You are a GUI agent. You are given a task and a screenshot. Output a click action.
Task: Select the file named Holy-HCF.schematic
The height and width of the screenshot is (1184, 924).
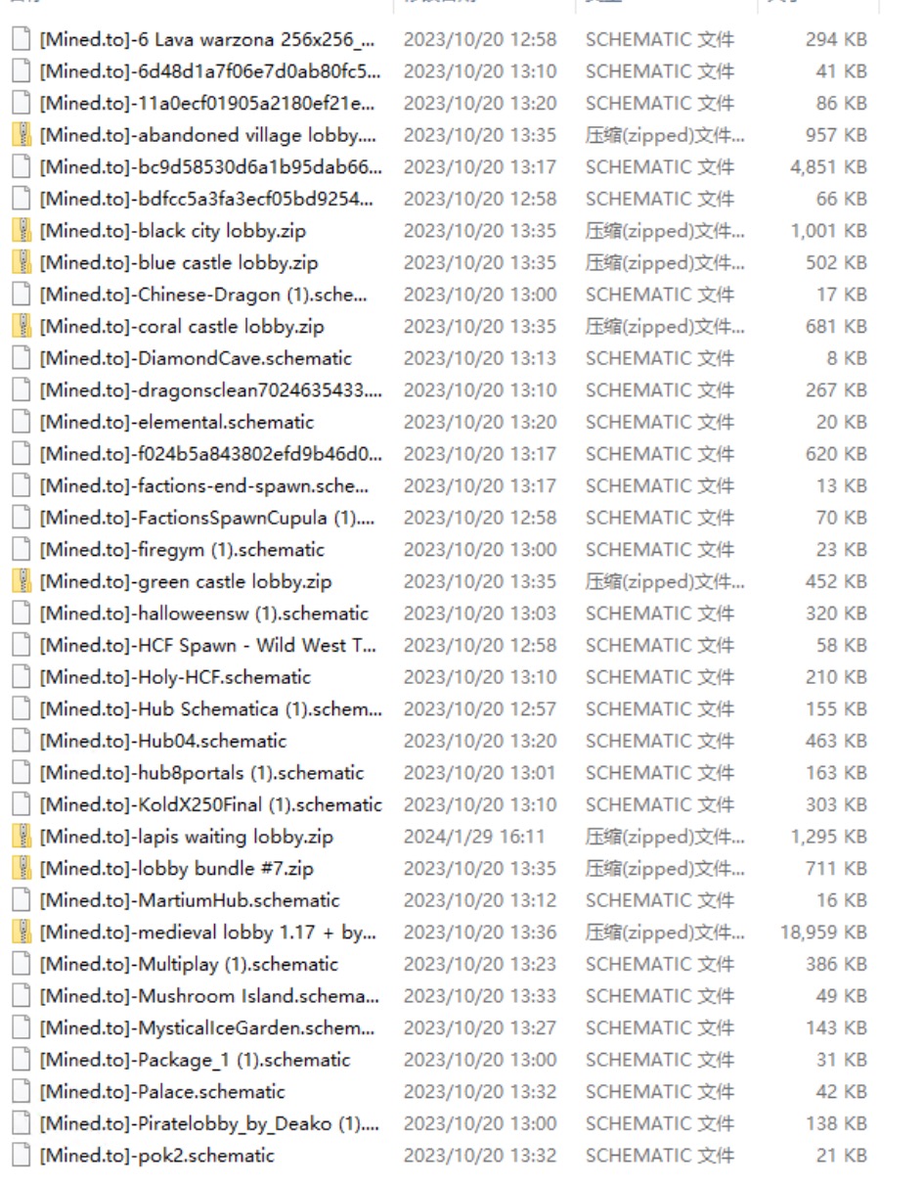175,677
